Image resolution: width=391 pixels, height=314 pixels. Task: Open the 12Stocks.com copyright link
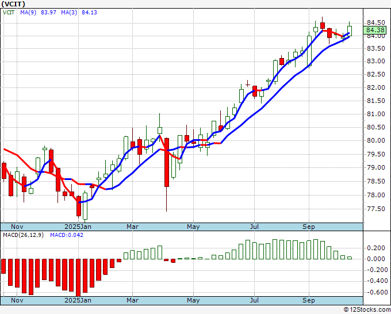(367, 310)
